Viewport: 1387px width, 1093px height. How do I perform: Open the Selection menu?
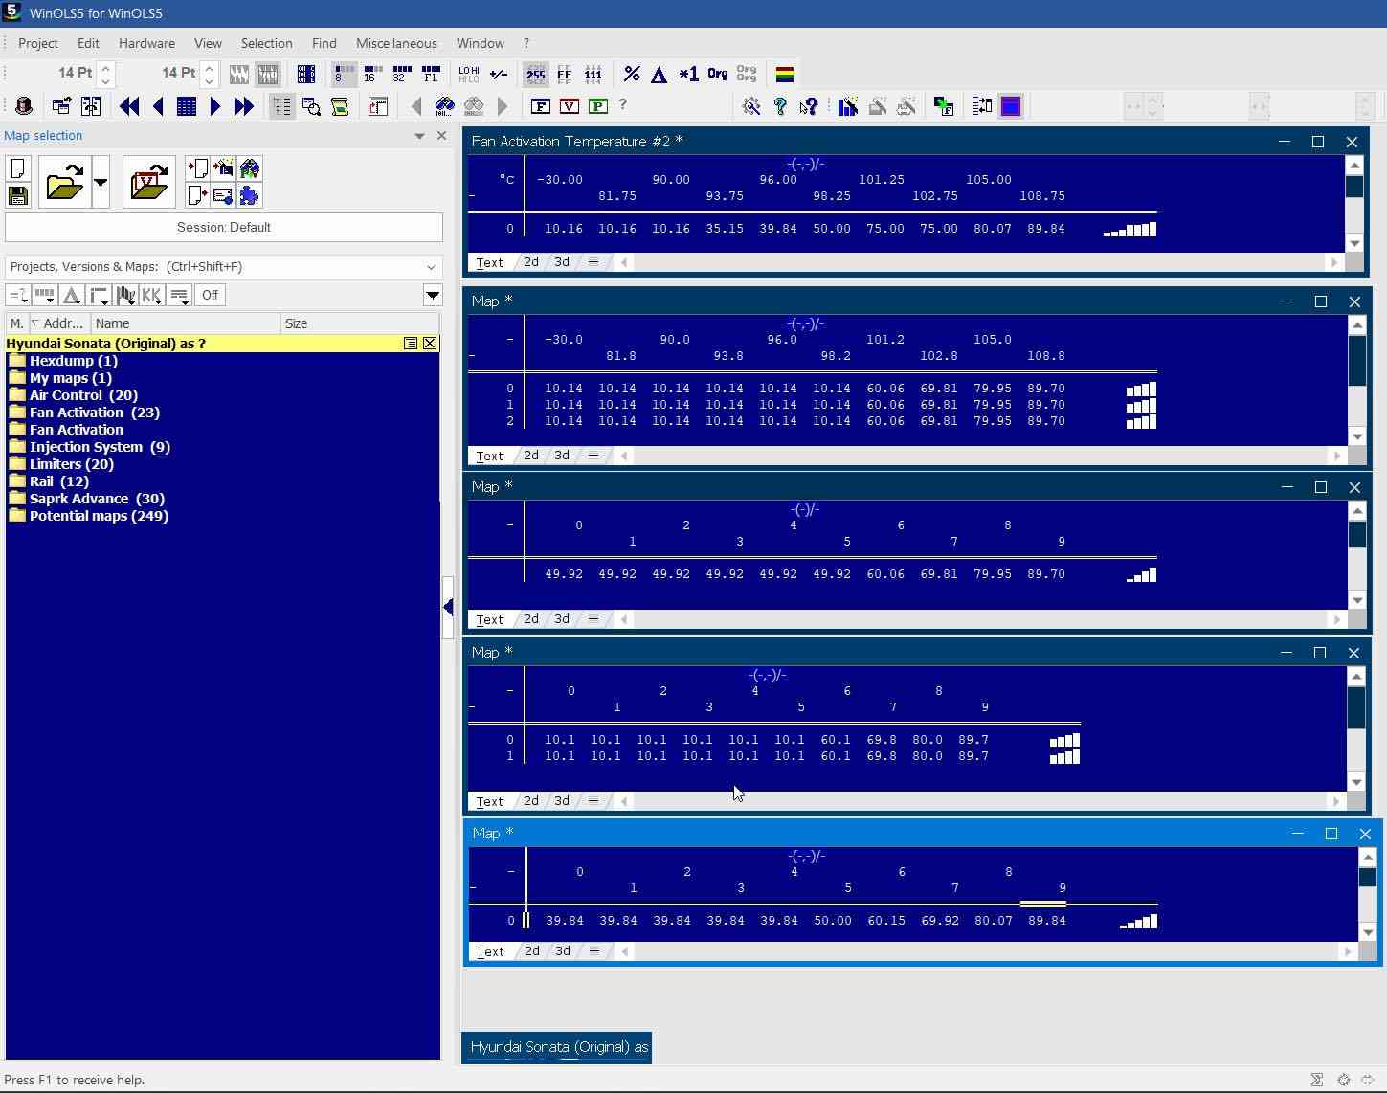click(x=266, y=43)
